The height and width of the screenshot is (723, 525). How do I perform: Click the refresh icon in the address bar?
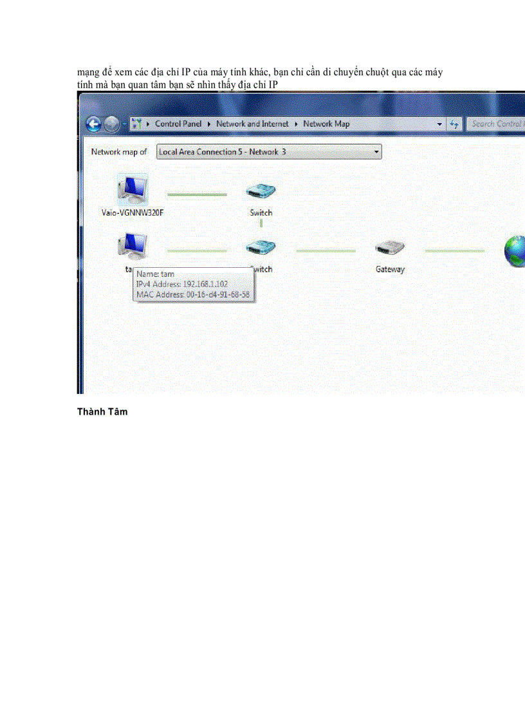tap(456, 124)
